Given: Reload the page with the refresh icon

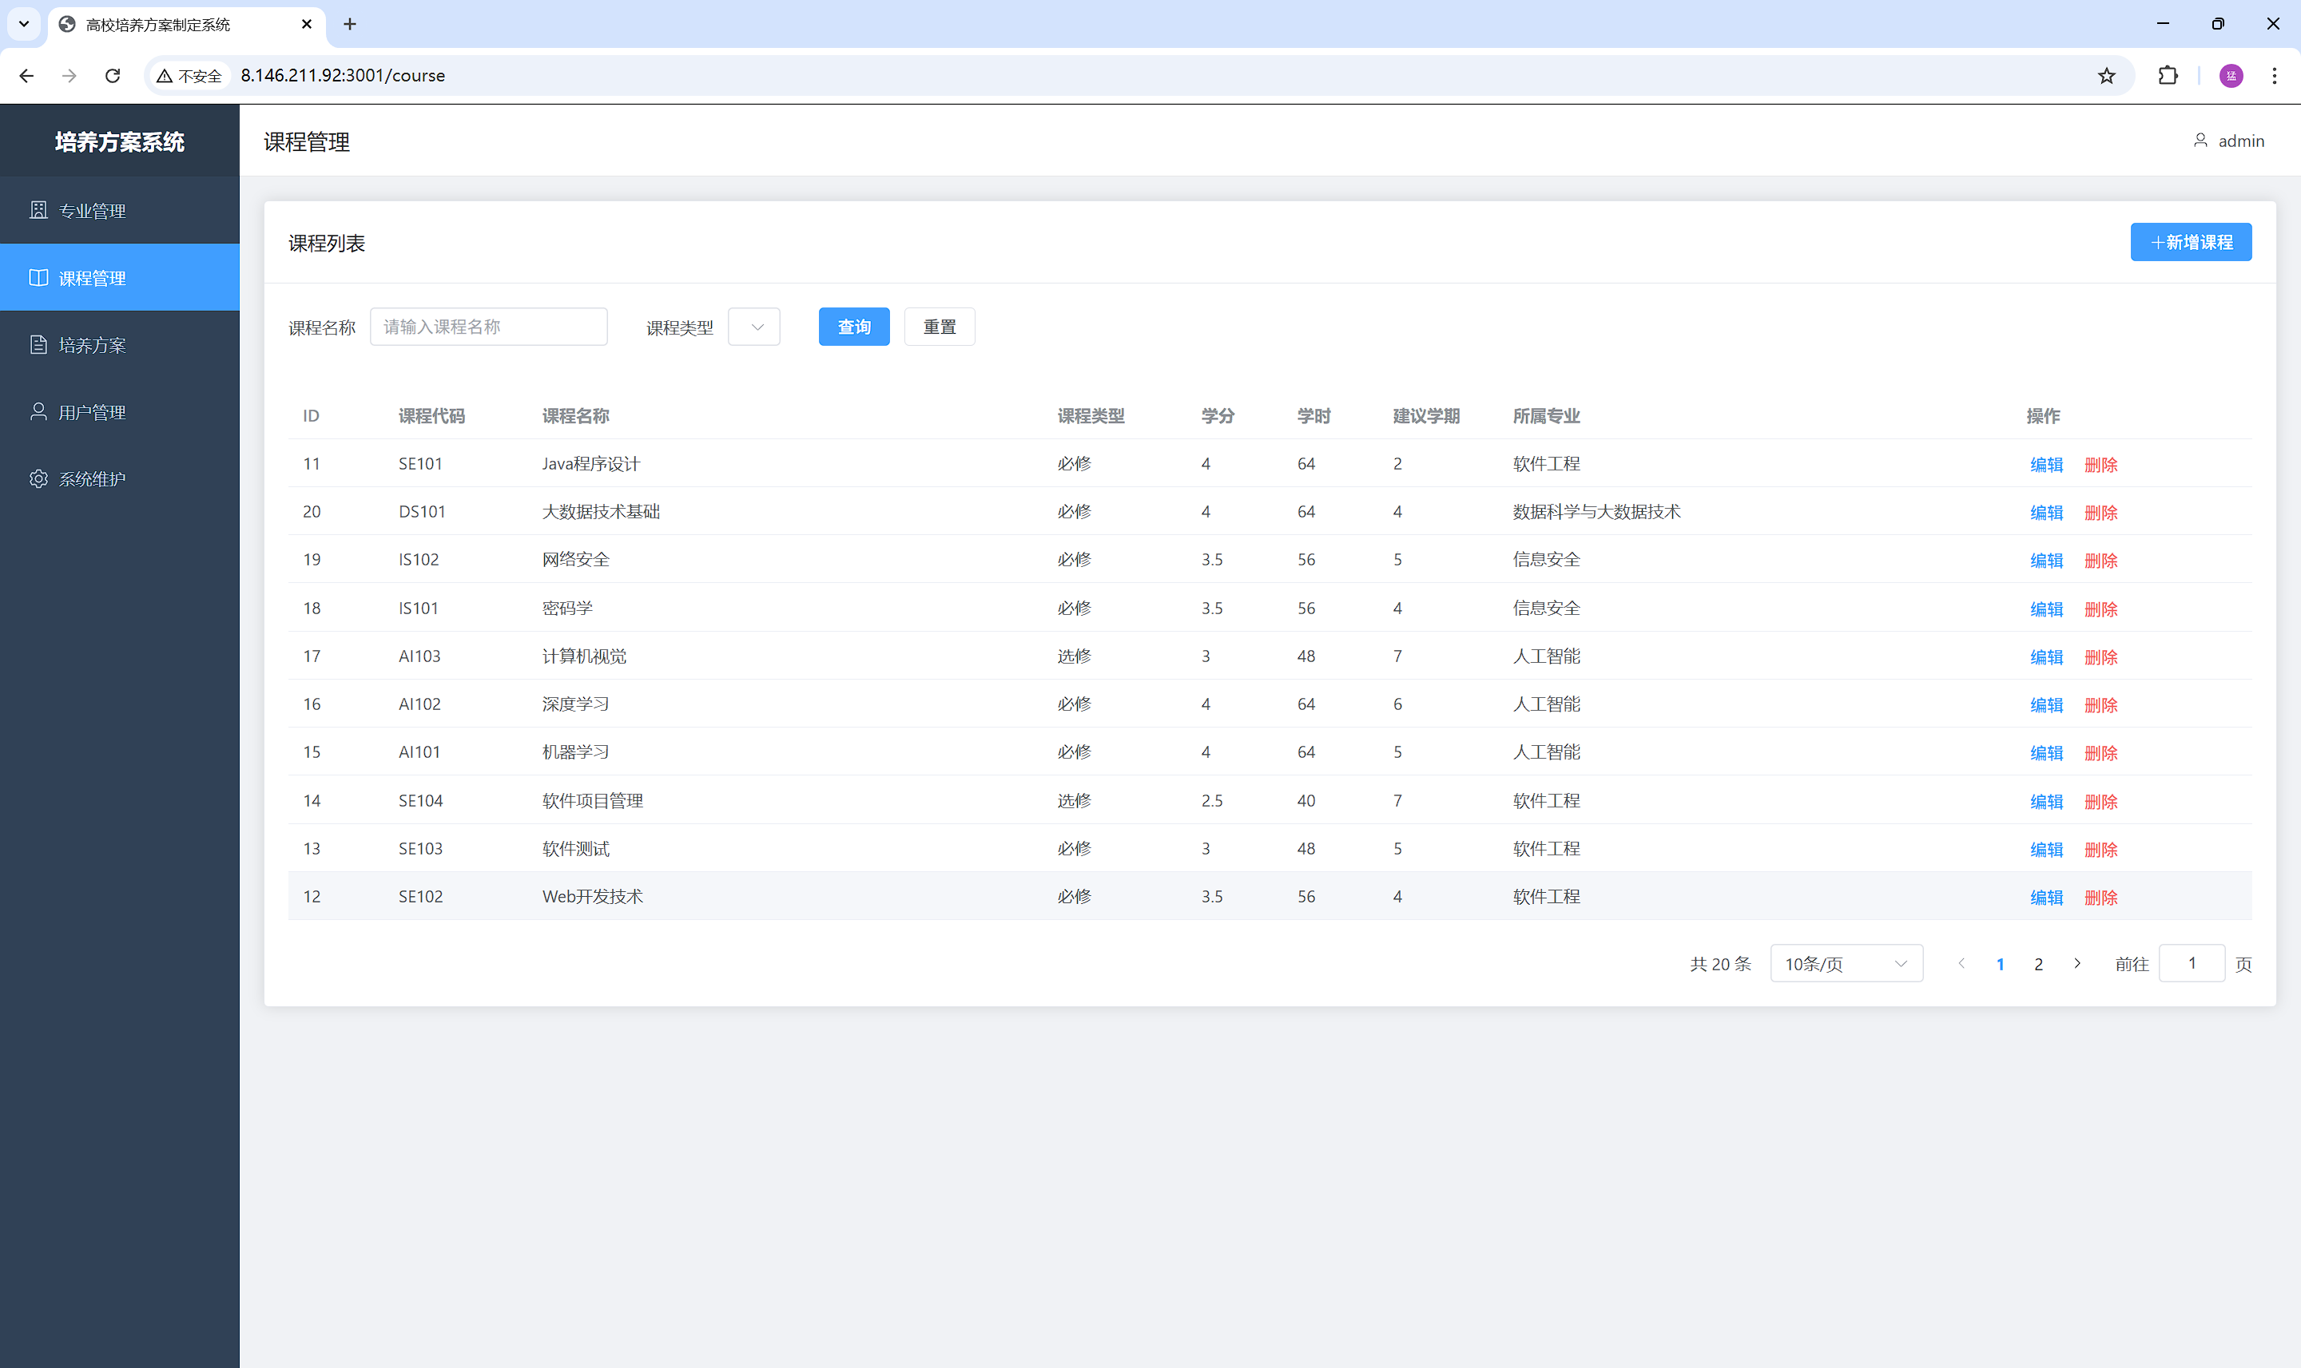Looking at the screenshot, I should (x=113, y=76).
